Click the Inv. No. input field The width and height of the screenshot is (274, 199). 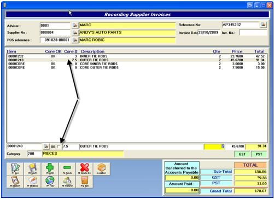click(253, 33)
